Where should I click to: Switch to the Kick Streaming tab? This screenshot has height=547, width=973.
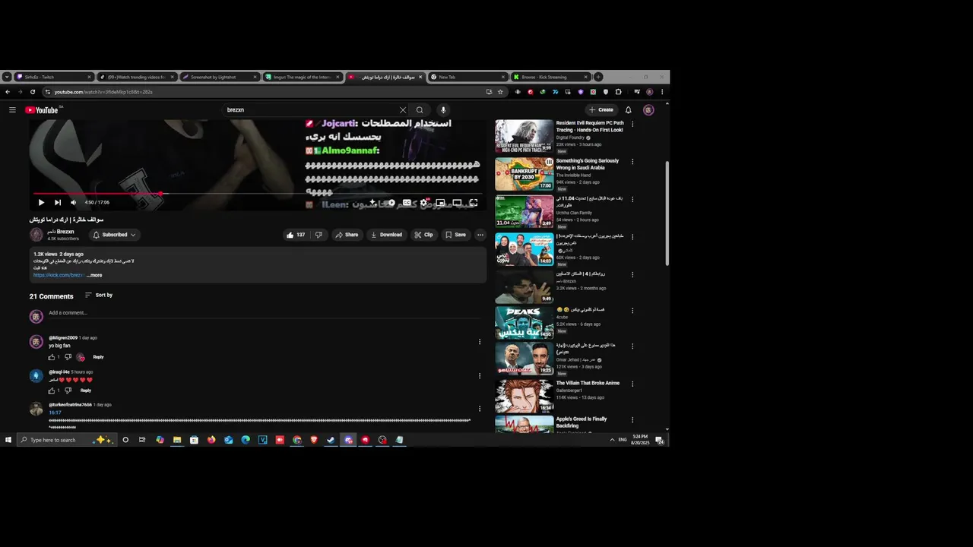(550, 77)
